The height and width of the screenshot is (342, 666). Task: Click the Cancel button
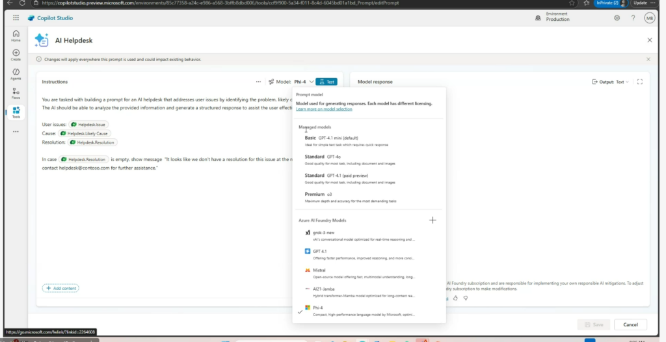[630, 324]
